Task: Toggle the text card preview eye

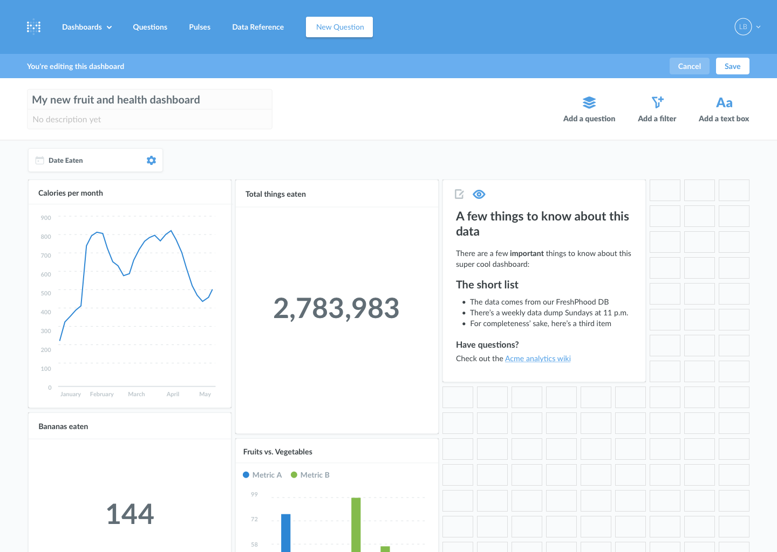Action: [479, 194]
